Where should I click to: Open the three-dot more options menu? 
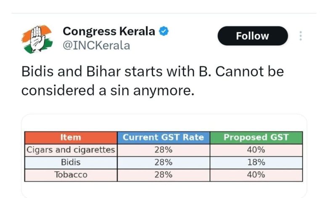pos(301,36)
